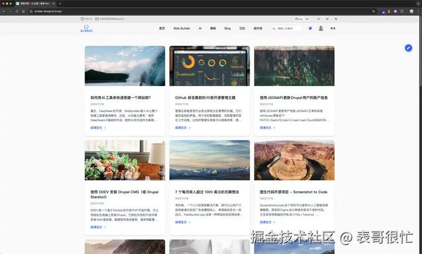Open post 使用 JSONAPI 更新 Drupal 用户的账户信息
The height and width of the screenshot is (254, 422).
tap(294, 98)
